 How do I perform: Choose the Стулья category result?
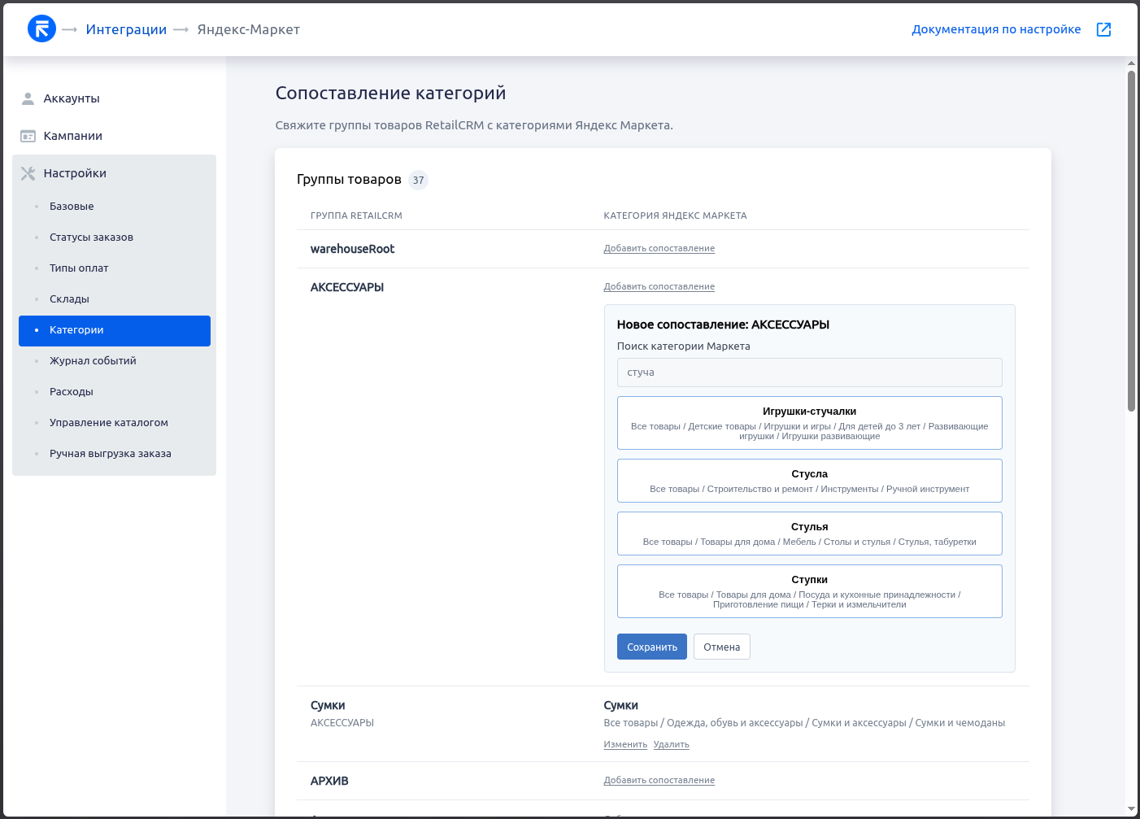(809, 534)
